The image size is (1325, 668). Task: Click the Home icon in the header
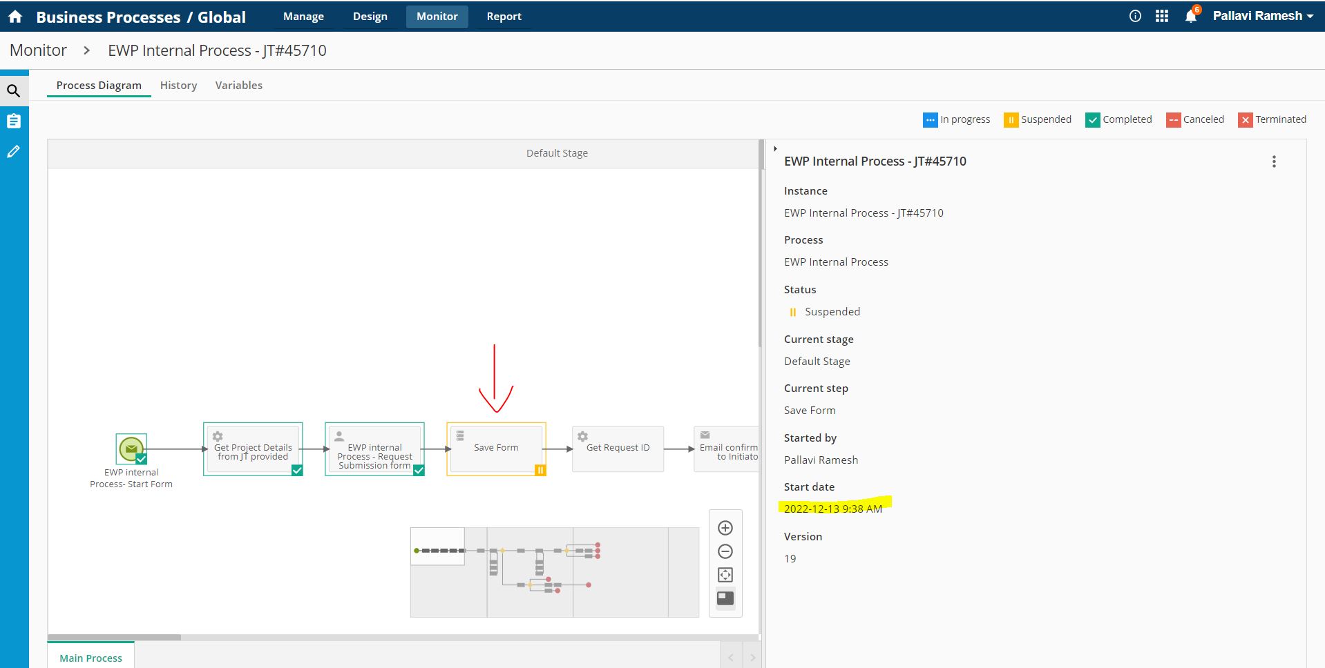pos(15,17)
